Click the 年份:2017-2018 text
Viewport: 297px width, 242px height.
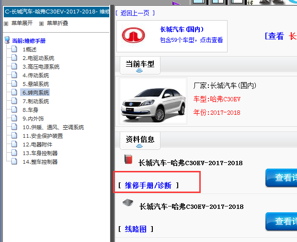point(217,112)
